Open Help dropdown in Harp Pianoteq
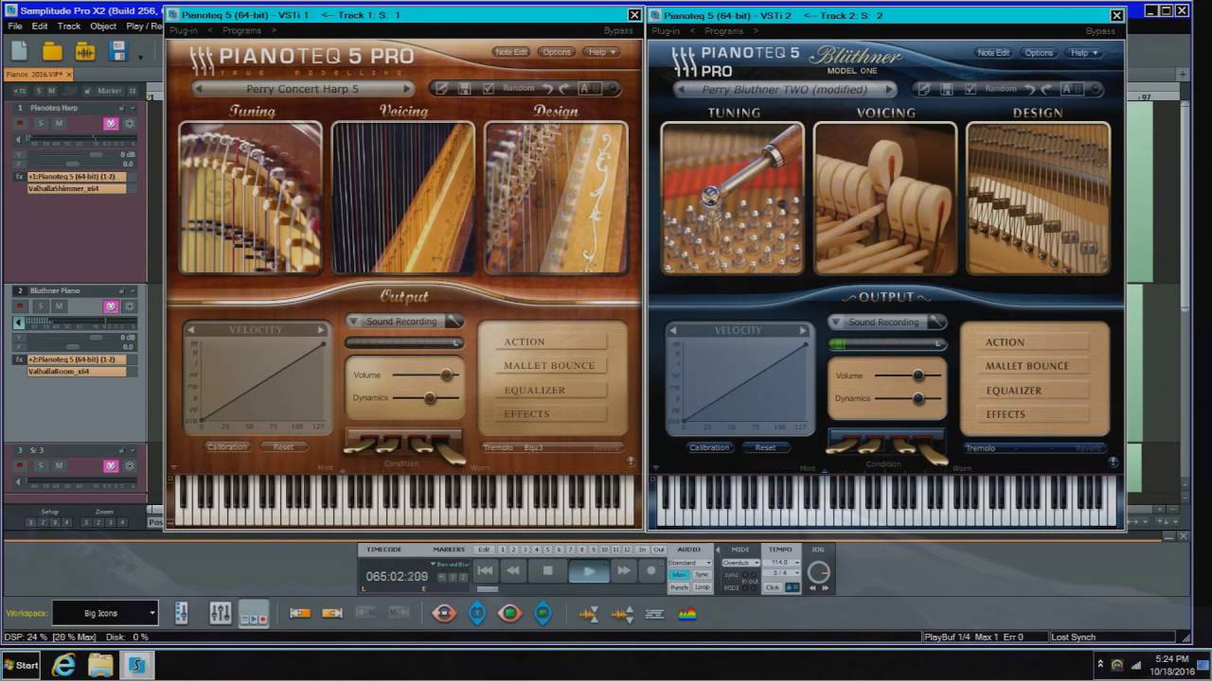 tap(600, 52)
